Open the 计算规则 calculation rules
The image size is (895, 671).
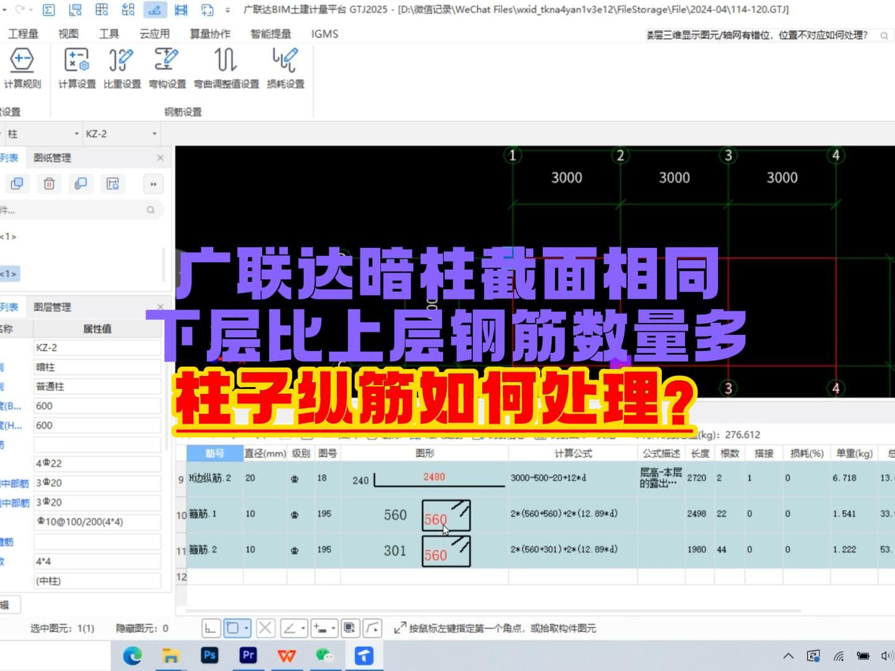(x=22, y=68)
